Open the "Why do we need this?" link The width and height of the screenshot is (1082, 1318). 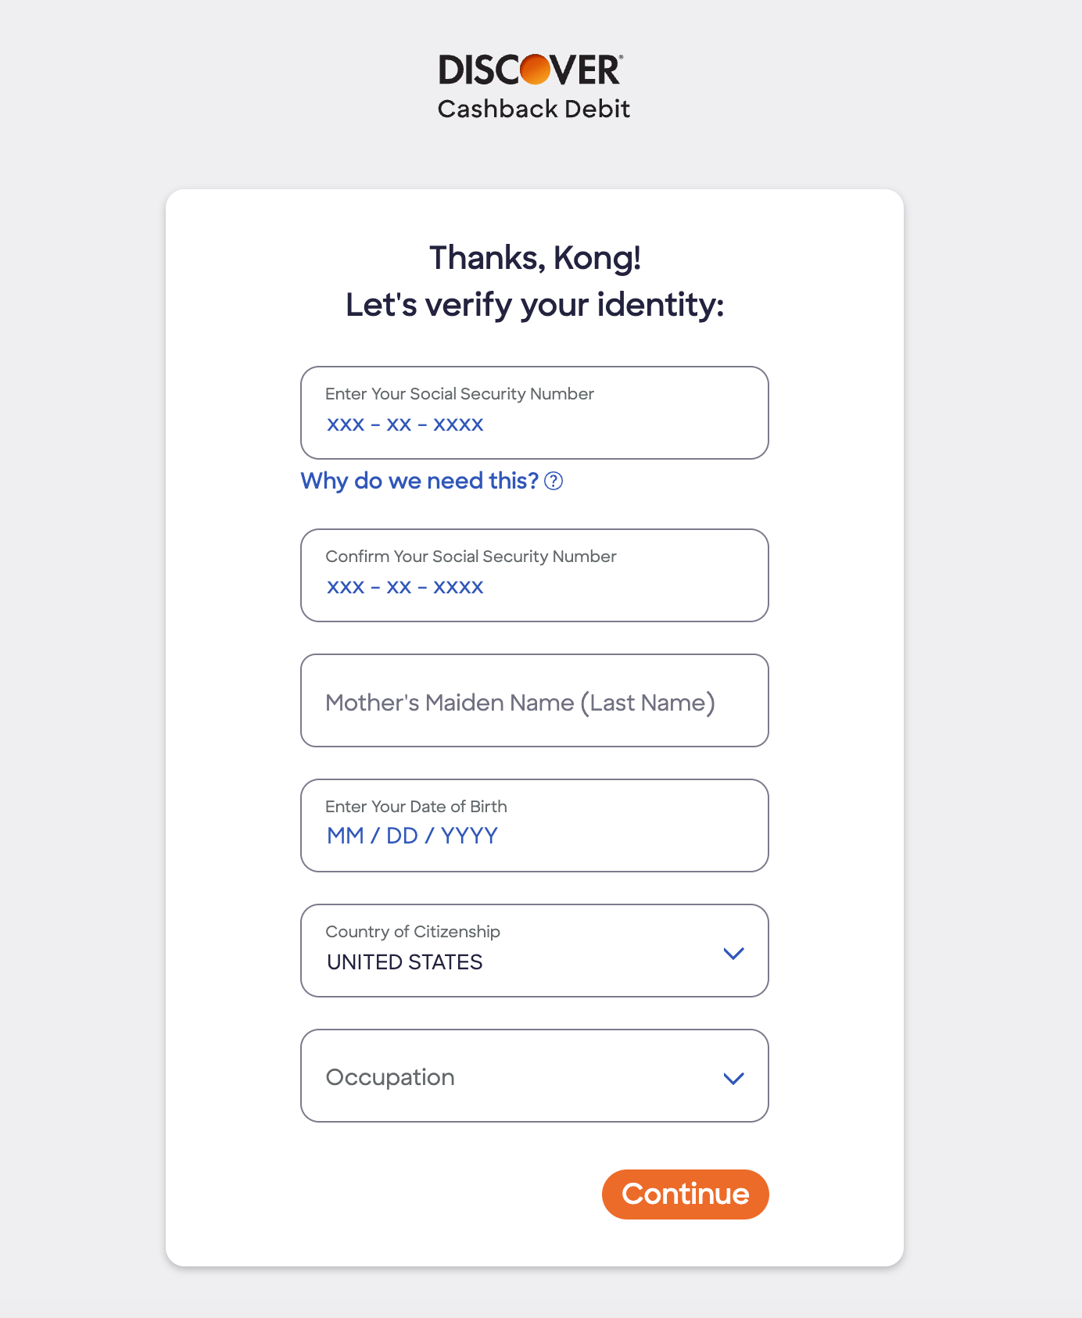pyautogui.click(x=420, y=481)
